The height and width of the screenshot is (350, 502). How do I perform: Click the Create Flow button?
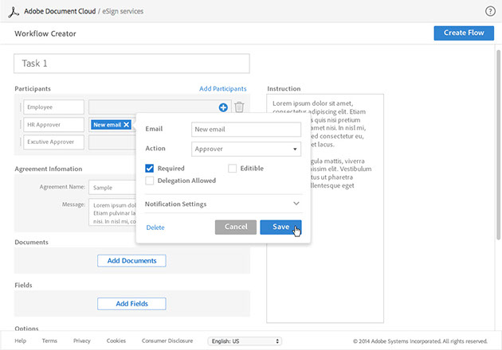coord(464,33)
